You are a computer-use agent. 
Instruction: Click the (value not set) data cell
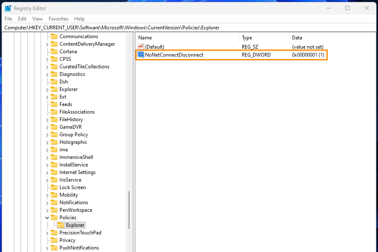(x=308, y=47)
